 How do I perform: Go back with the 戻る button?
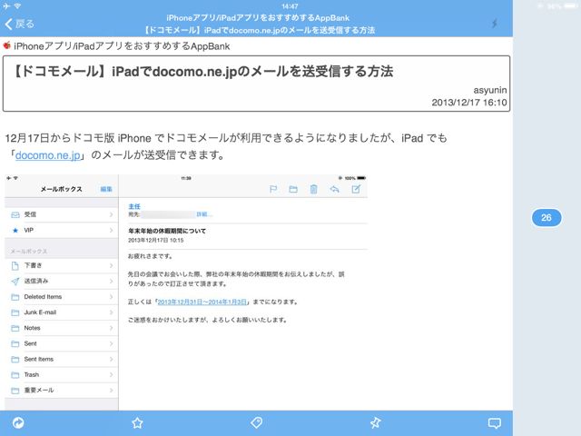click(x=20, y=24)
